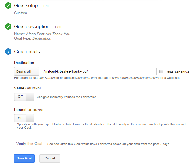Click the Custom label under Goal setup
This screenshot has width=193, height=166.
click(20, 13)
